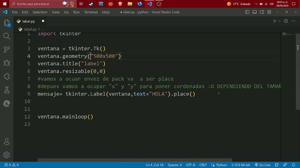Open editor More Actions ellipsis
This screenshot has height=168, width=300.
pyautogui.click(x=293, y=21)
